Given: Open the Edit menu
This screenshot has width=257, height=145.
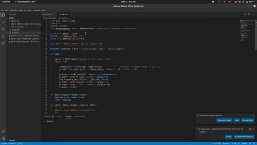Looking at the screenshot, I should click(x=7, y=10).
